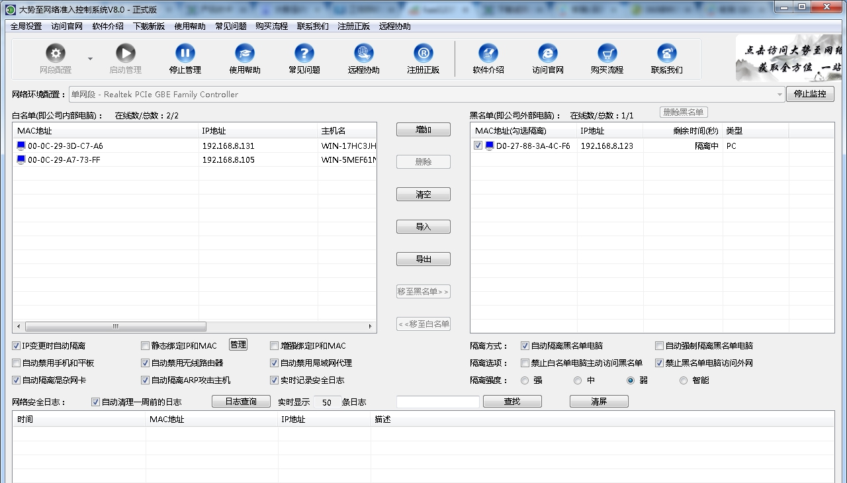Image resolution: width=847 pixels, height=483 pixels.
Task: Click the 软件介绍 software introduction icon
Action: [488, 53]
